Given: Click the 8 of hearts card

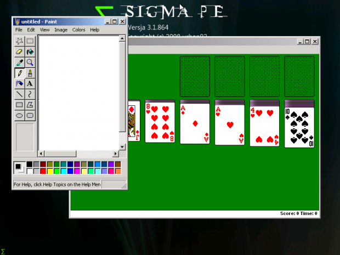Looking at the screenshot, I should (160, 122).
